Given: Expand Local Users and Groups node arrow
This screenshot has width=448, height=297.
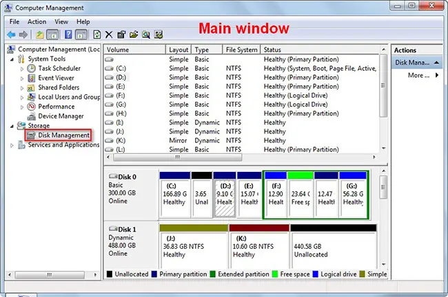Looking at the screenshot, I should 22,98.
